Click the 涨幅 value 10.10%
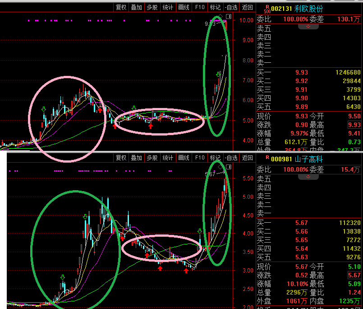363x309 pixels. [297, 284]
